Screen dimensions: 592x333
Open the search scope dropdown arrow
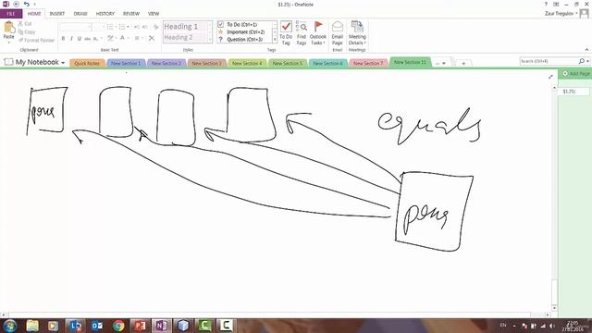(588, 61)
